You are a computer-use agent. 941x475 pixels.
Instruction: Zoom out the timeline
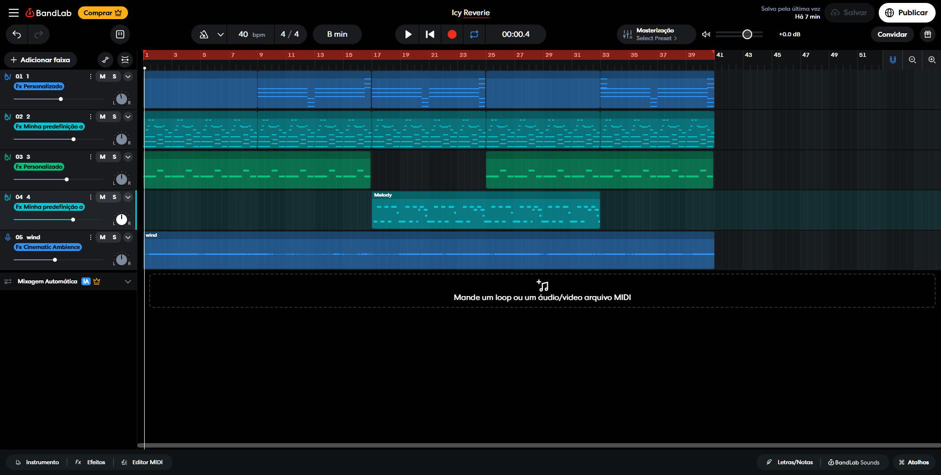[x=913, y=60]
